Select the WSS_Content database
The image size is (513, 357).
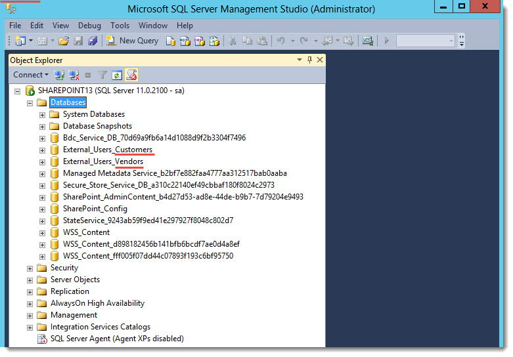(x=86, y=232)
